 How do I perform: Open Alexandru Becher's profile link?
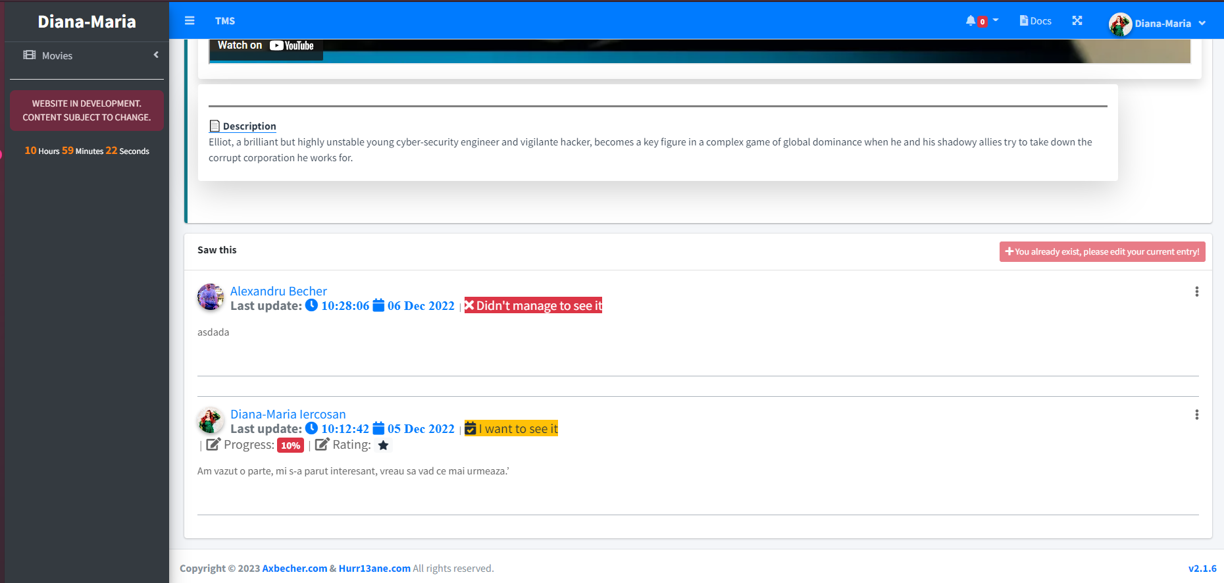(x=278, y=291)
